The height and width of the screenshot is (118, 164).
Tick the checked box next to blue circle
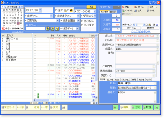pyautogui.click(x=154, y=25)
